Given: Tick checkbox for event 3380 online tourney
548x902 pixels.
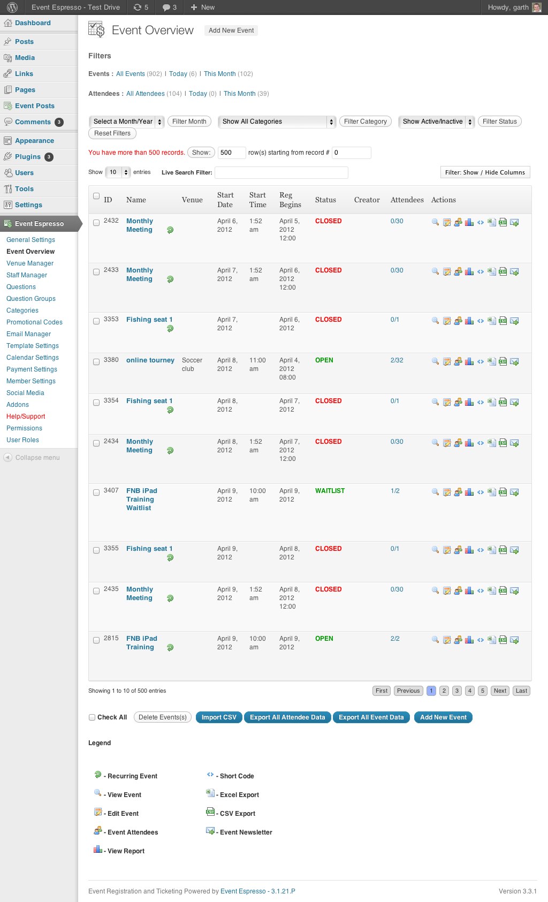Looking at the screenshot, I should (x=96, y=362).
